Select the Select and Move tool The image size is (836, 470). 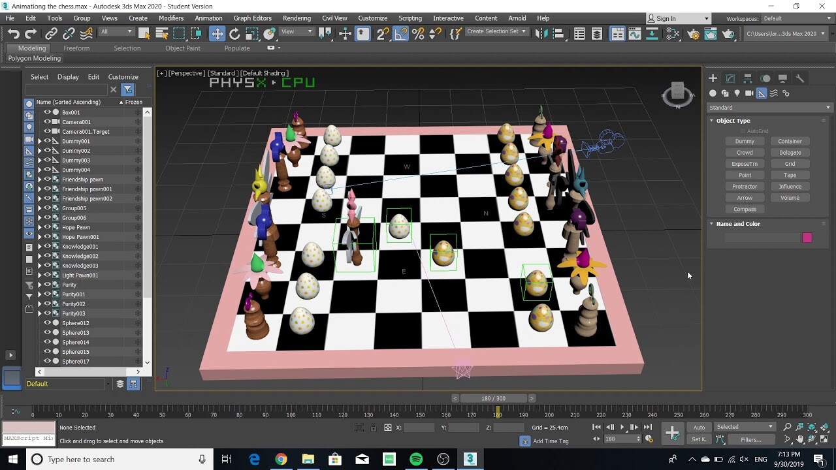219,34
